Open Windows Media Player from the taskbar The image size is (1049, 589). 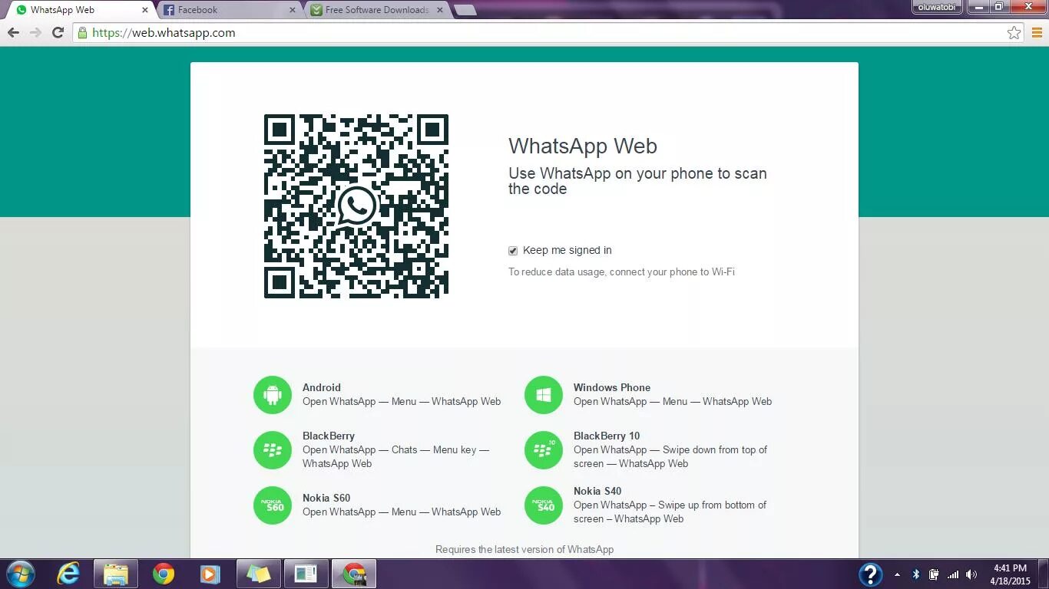click(x=209, y=574)
